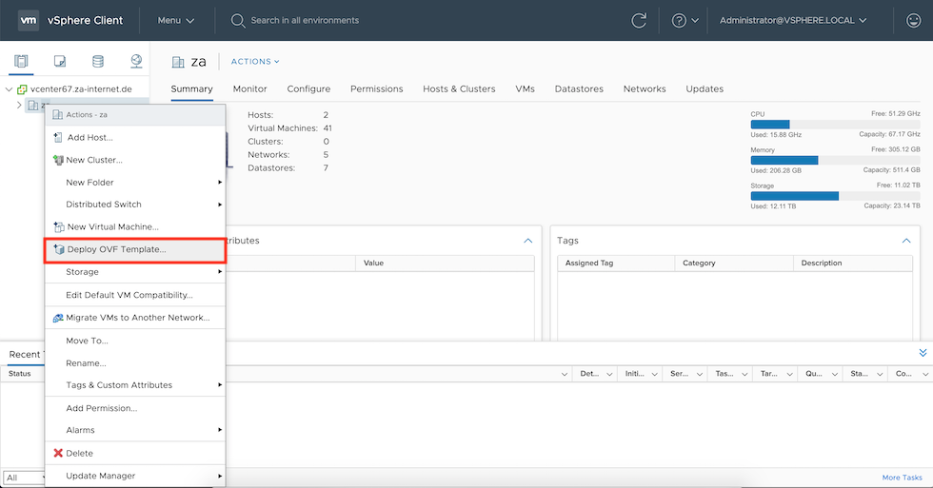The image size is (933, 488).
Task: Switch to the Monitor tab
Action: click(249, 89)
